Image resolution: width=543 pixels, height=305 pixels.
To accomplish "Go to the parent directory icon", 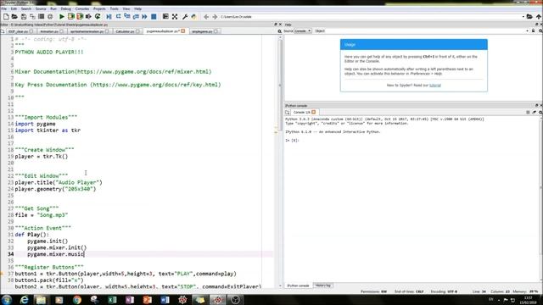I will point(539,17).
